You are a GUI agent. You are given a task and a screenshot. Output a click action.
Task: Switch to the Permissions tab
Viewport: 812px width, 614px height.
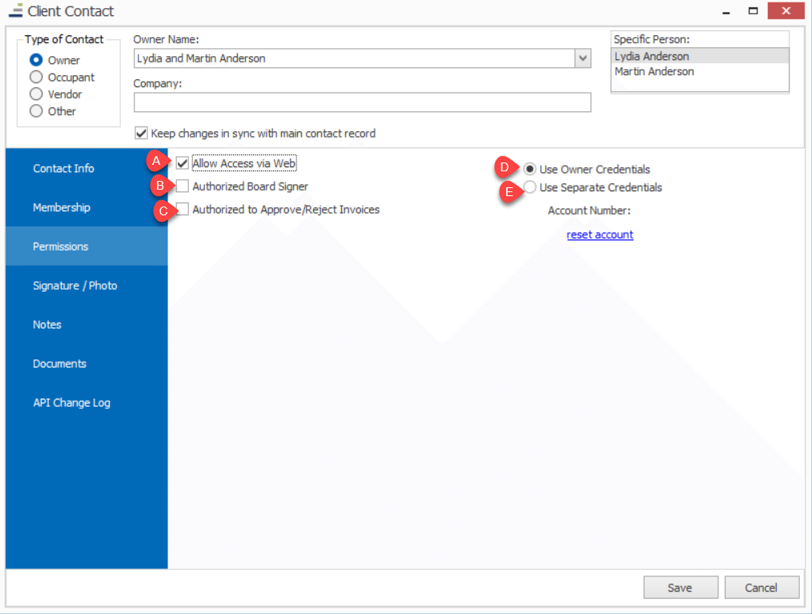[86, 247]
